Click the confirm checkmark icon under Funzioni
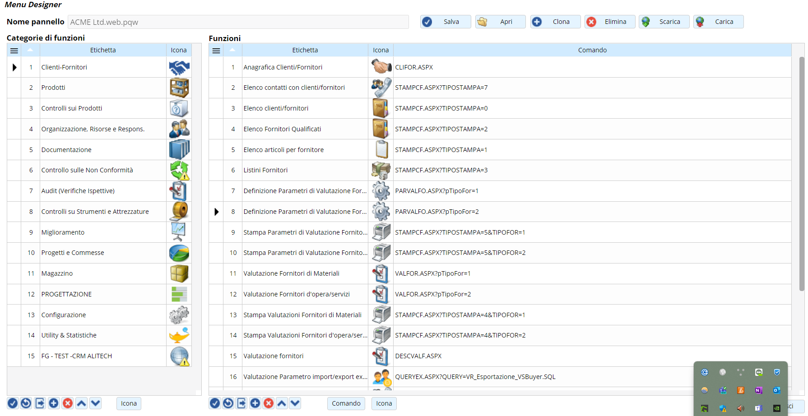 [215, 403]
